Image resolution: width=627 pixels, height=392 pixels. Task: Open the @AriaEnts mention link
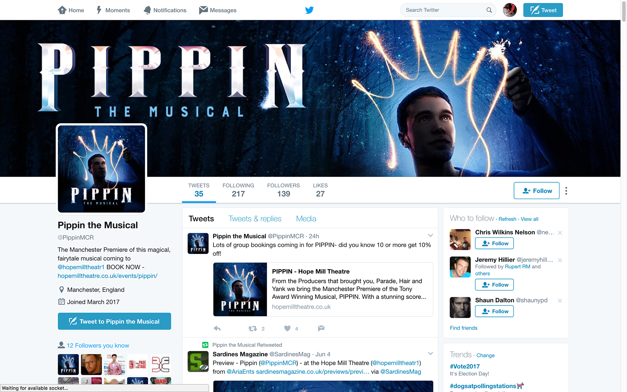(x=240, y=372)
